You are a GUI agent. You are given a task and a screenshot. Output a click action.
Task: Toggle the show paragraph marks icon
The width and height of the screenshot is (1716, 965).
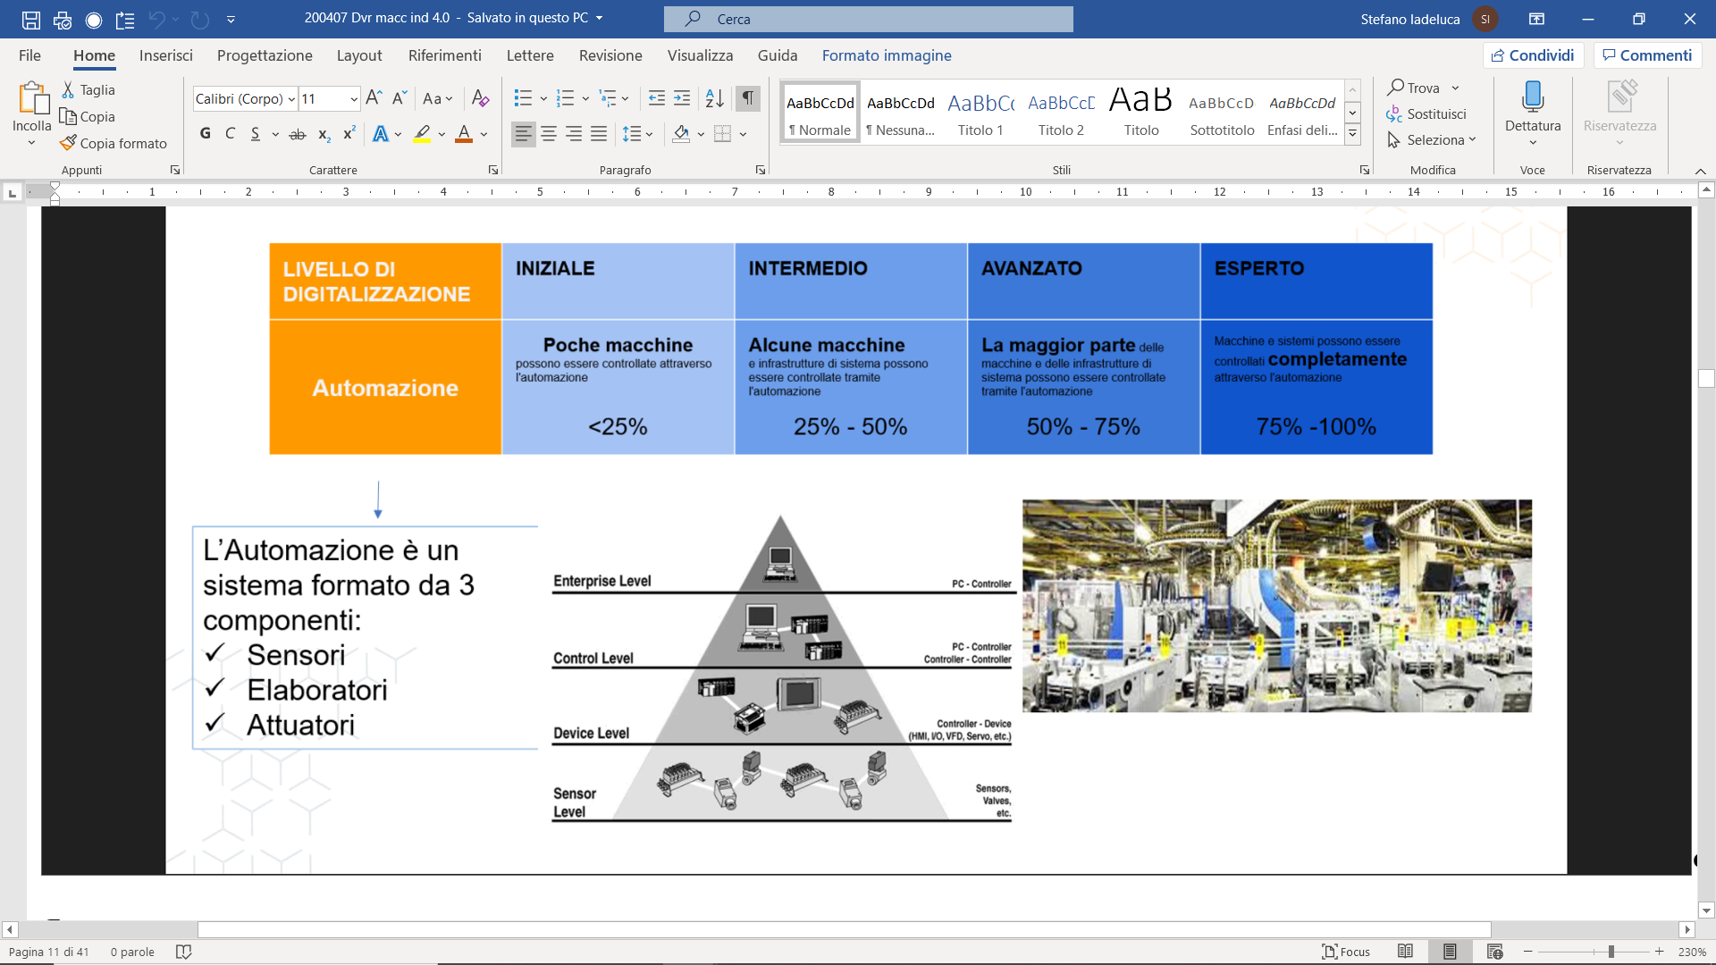(x=747, y=98)
